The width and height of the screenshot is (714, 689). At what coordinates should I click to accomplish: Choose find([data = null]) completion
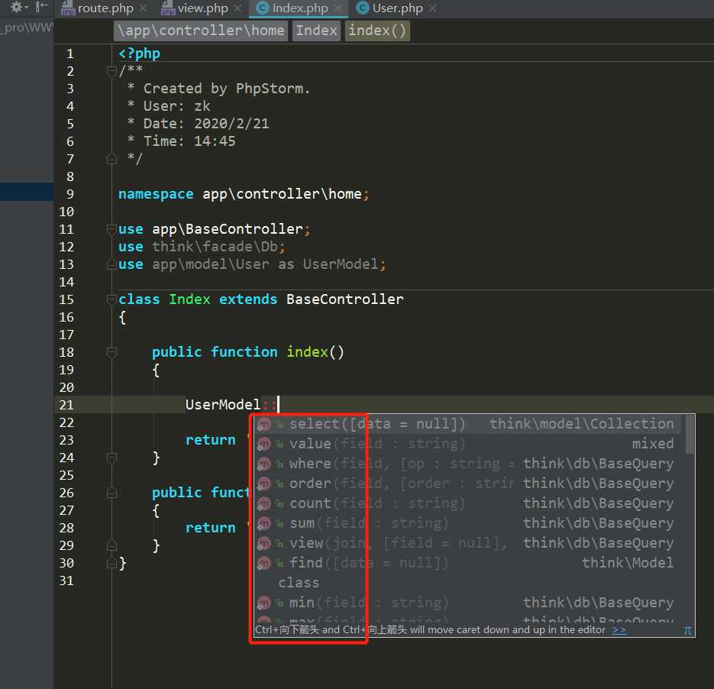tap(468, 563)
